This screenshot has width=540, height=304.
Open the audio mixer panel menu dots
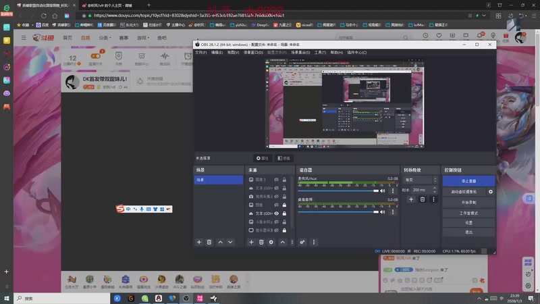(314, 243)
